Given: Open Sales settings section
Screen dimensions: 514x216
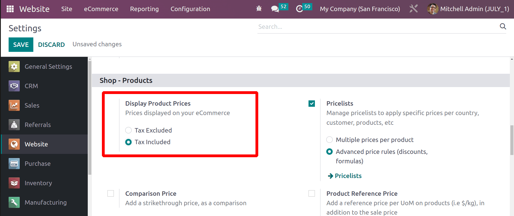Looking at the screenshot, I should tap(44, 105).
